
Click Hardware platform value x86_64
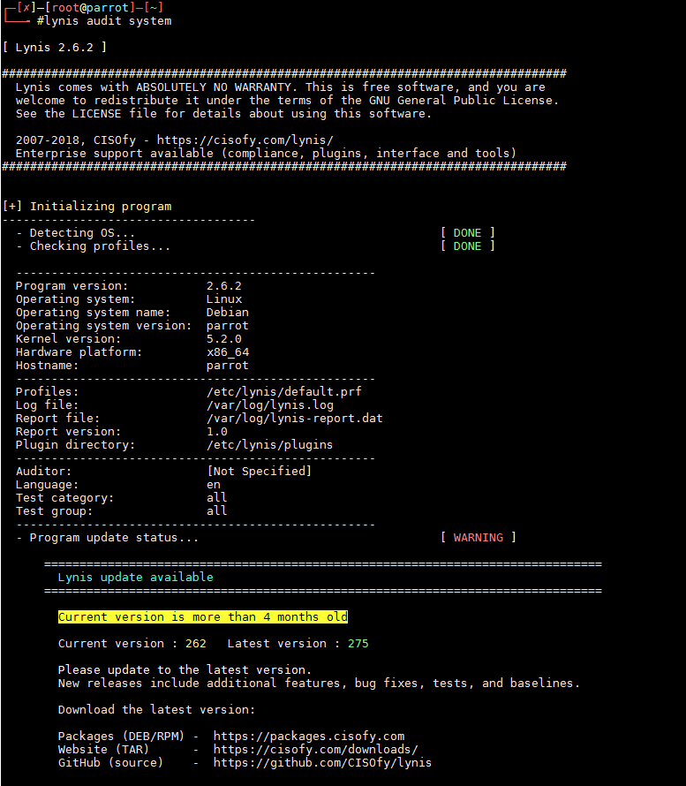[x=228, y=352]
